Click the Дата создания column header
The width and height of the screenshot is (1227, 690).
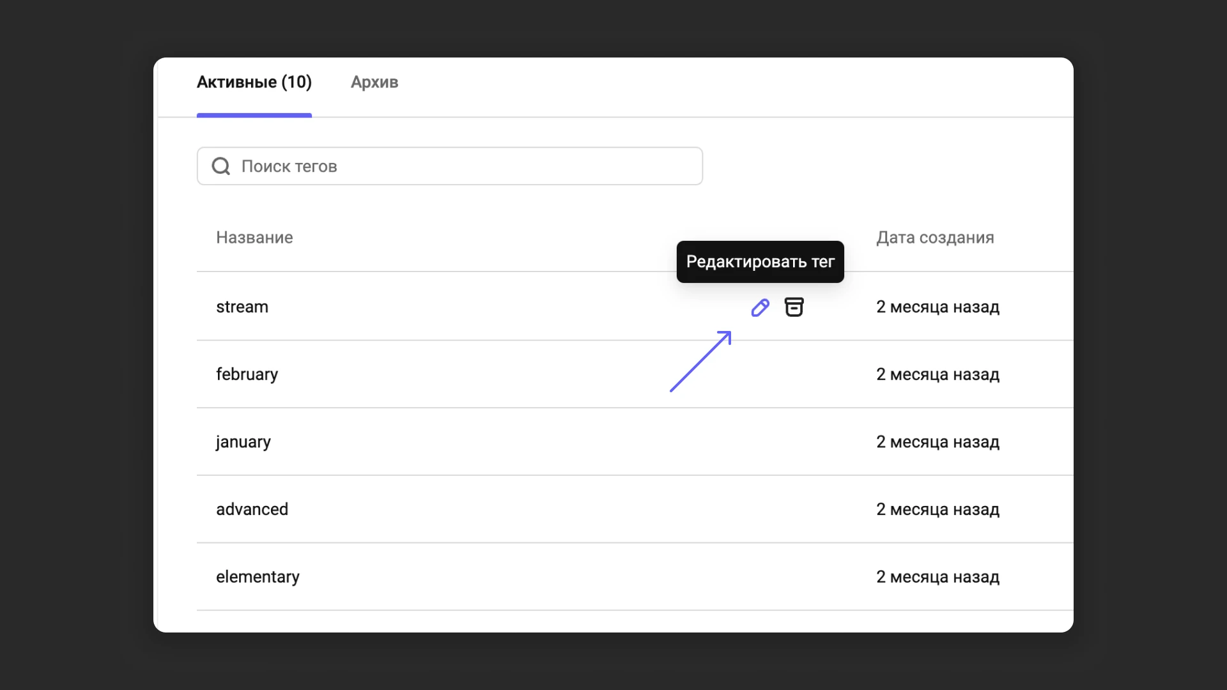[x=936, y=237]
